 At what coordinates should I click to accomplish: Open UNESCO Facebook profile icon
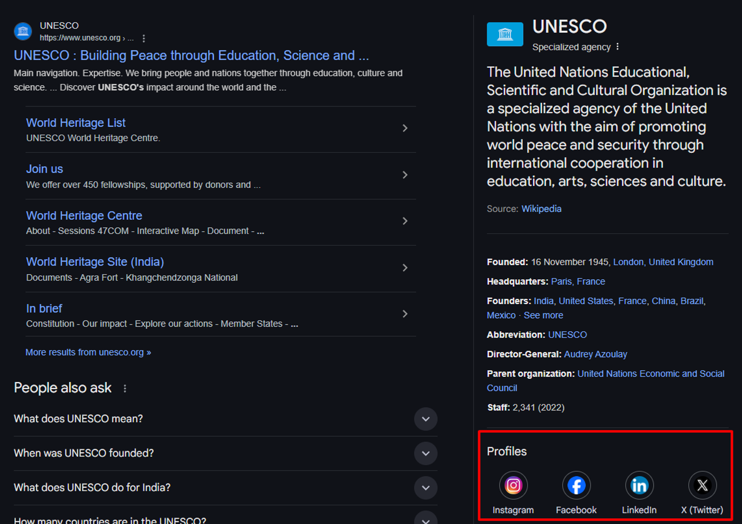pyautogui.click(x=576, y=485)
